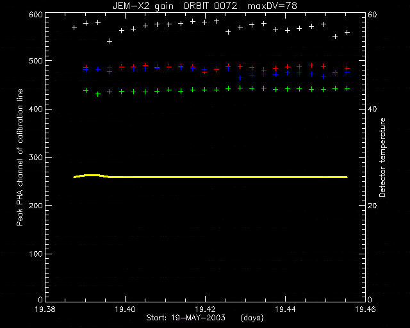Click the lowest blue plus marker after 19.42

[240, 78]
